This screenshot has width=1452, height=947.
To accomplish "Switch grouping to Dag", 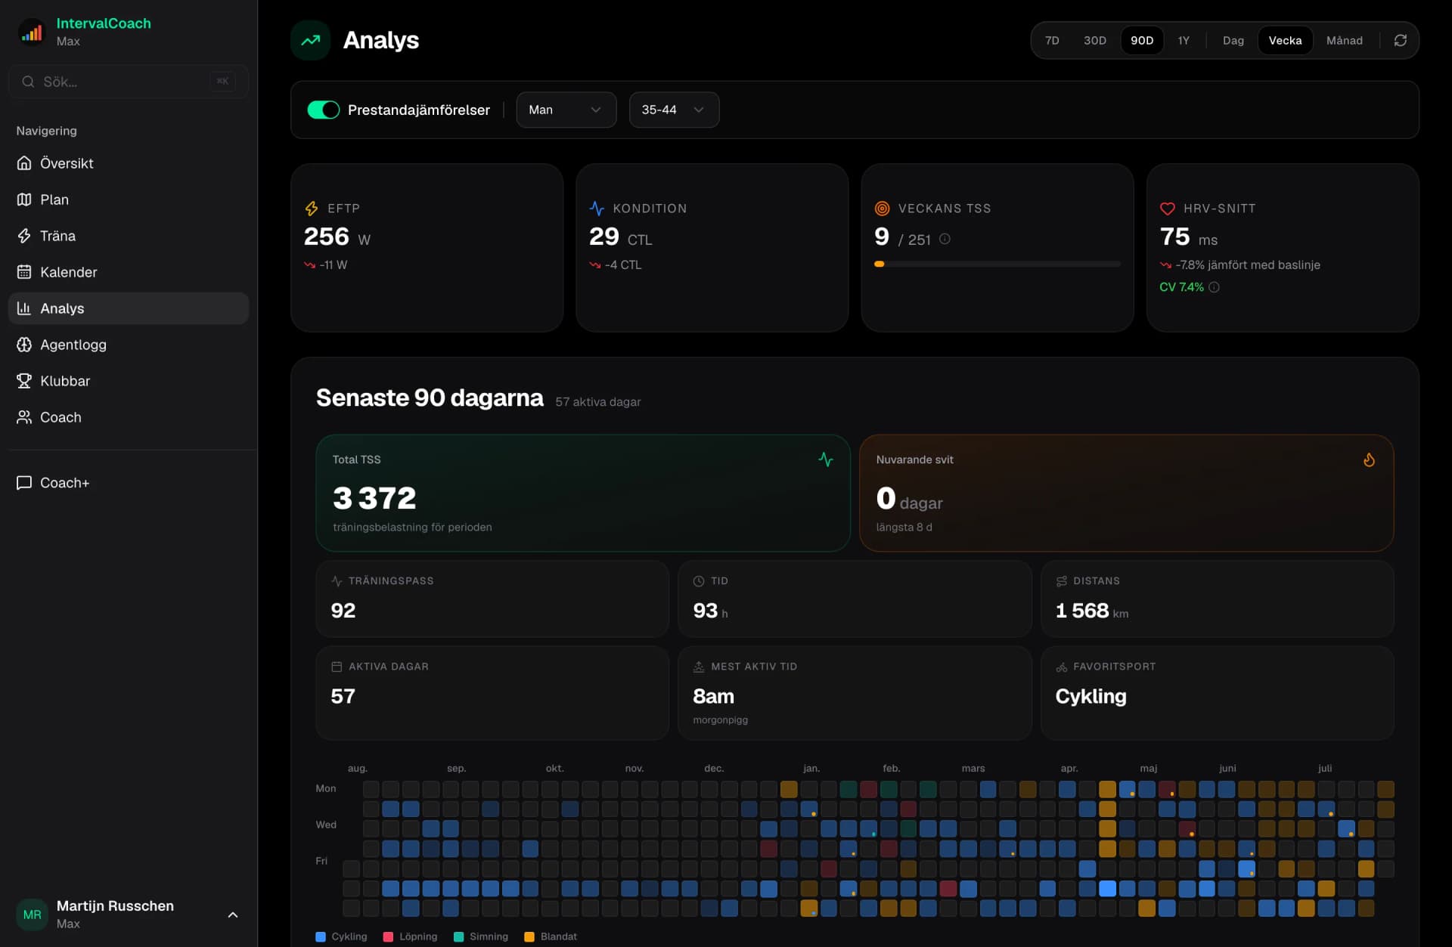I will (x=1233, y=41).
